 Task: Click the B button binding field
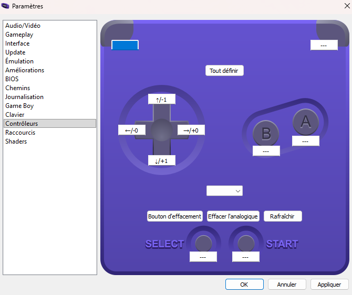pos(266,151)
